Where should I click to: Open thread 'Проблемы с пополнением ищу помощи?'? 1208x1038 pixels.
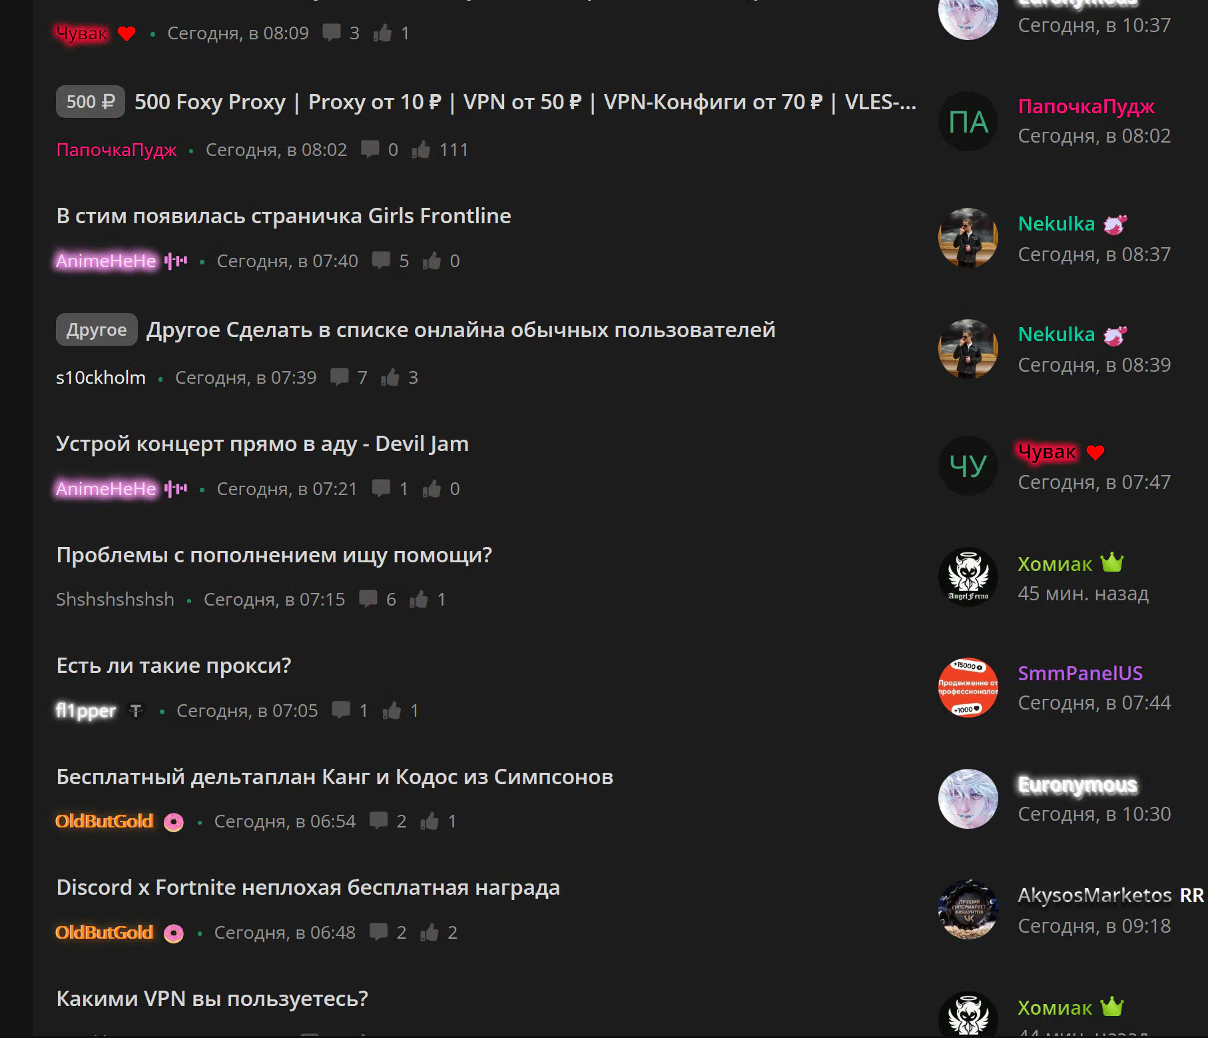pyautogui.click(x=274, y=555)
